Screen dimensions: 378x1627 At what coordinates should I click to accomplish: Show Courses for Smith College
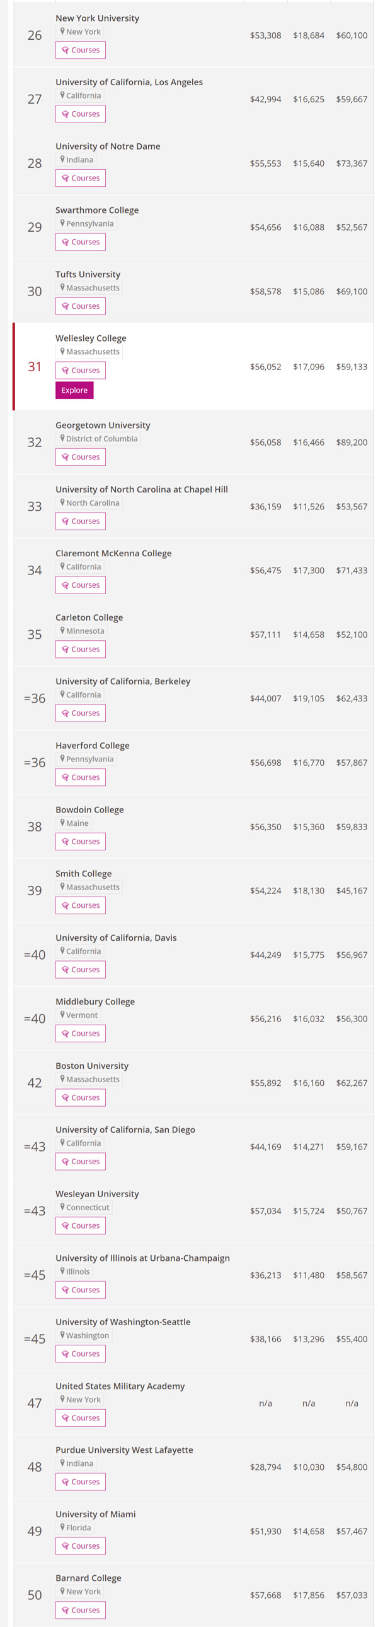81,906
